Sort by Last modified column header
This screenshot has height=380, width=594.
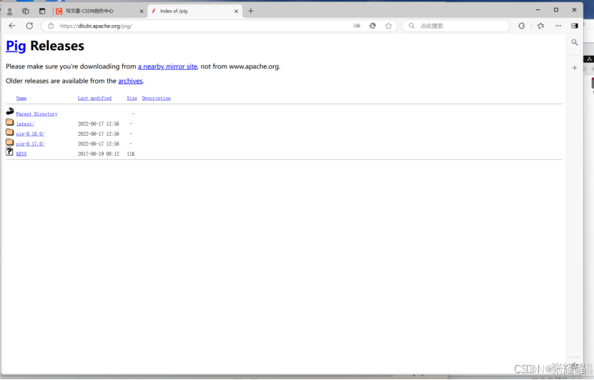point(94,98)
